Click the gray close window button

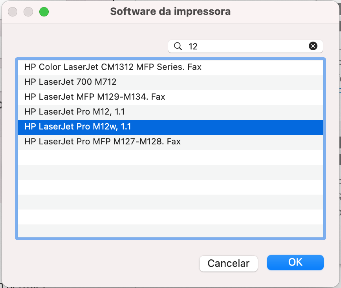coord(13,12)
